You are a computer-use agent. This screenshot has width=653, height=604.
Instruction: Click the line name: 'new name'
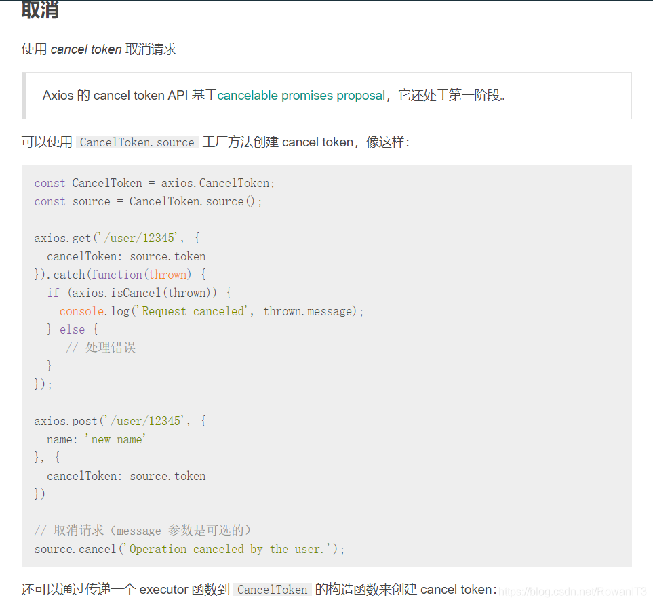(96, 439)
